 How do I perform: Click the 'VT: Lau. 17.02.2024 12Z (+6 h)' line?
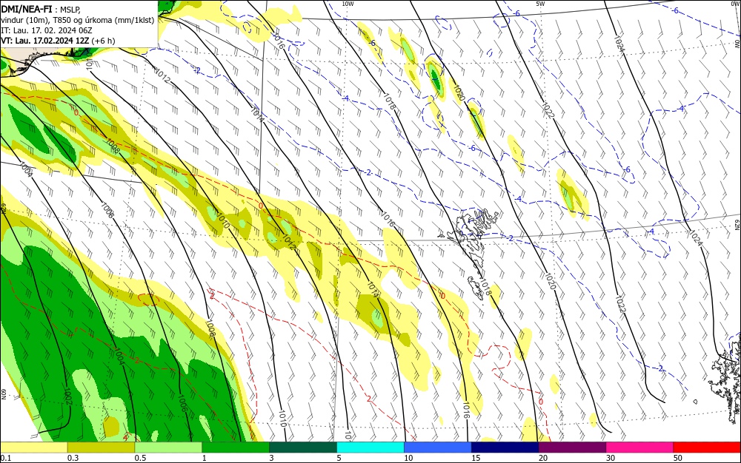[x=58, y=41]
